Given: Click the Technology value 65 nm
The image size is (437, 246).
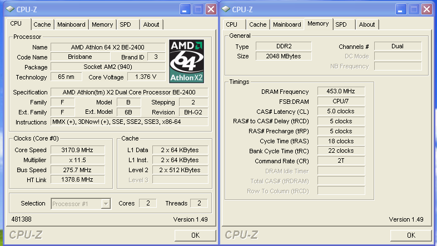Looking at the screenshot, I should click(x=66, y=77).
